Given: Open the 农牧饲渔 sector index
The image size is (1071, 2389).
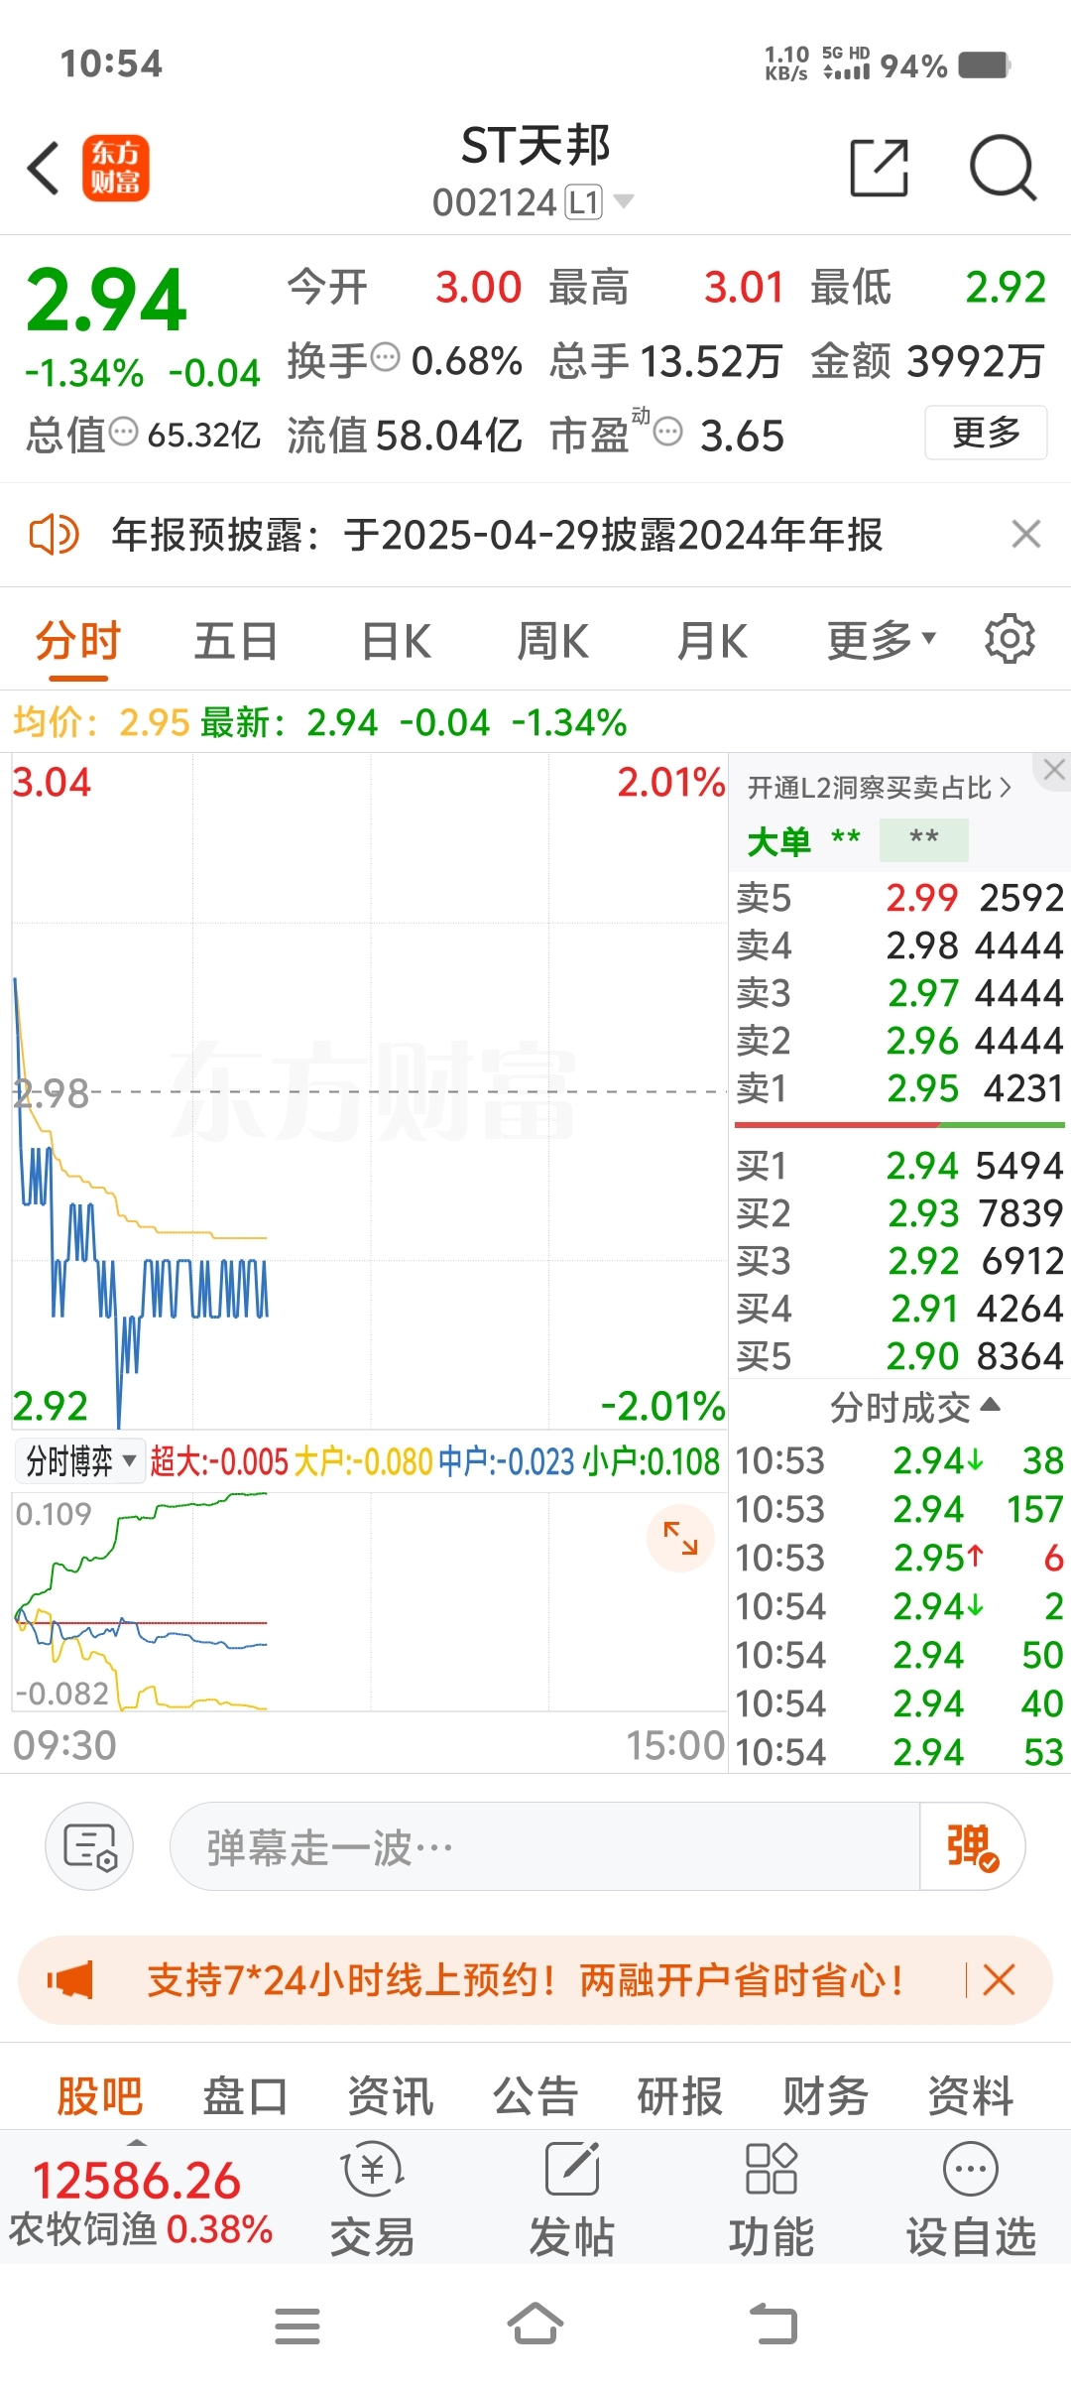Looking at the screenshot, I should pyautogui.click(x=140, y=2202).
